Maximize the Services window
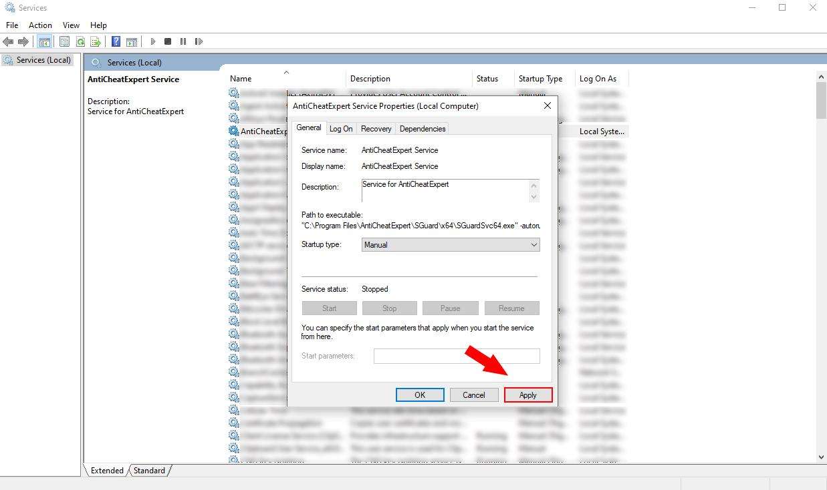827x490 pixels. tap(782, 8)
